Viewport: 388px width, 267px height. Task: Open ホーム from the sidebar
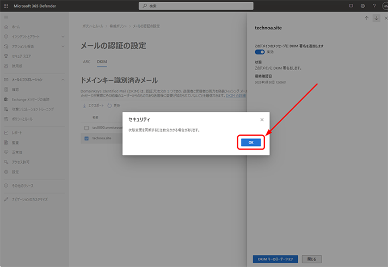click(16, 27)
